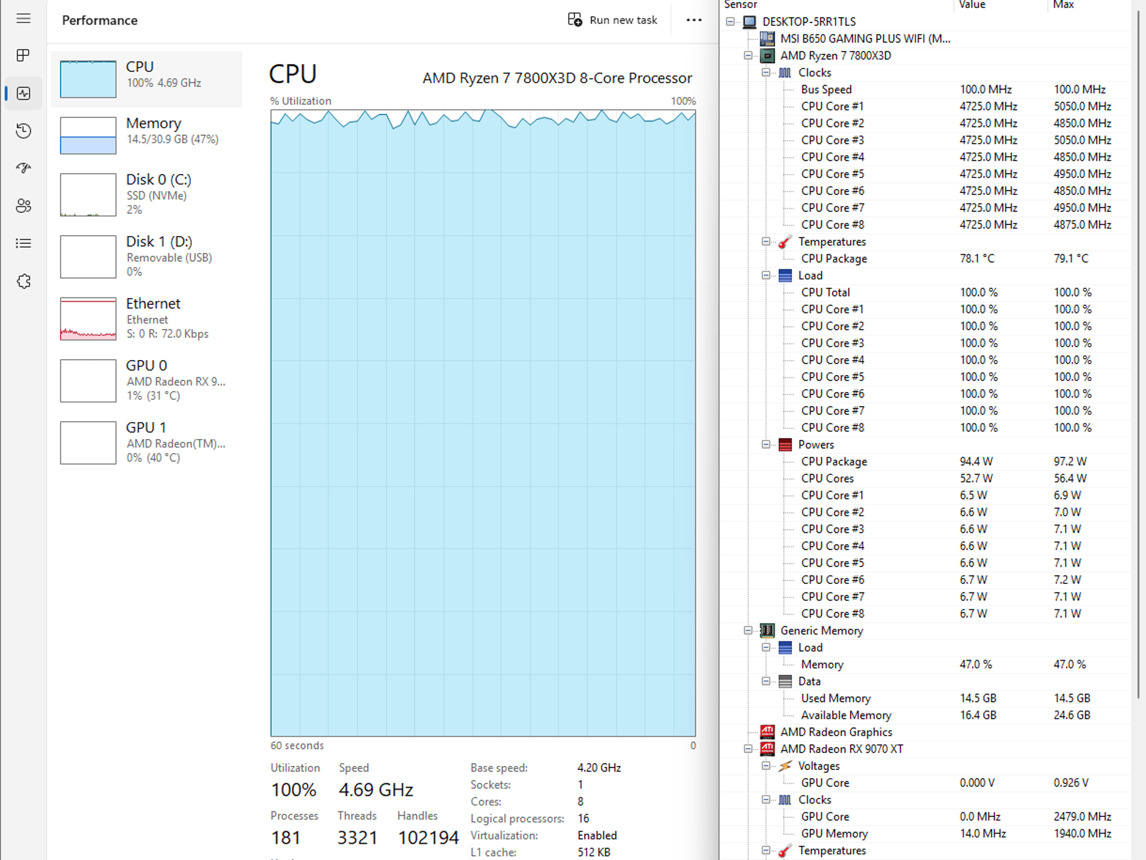Click the GPU Voltages lightning icon
Image resolution: width=1146 pixels, height=860 pixels.
785,765
